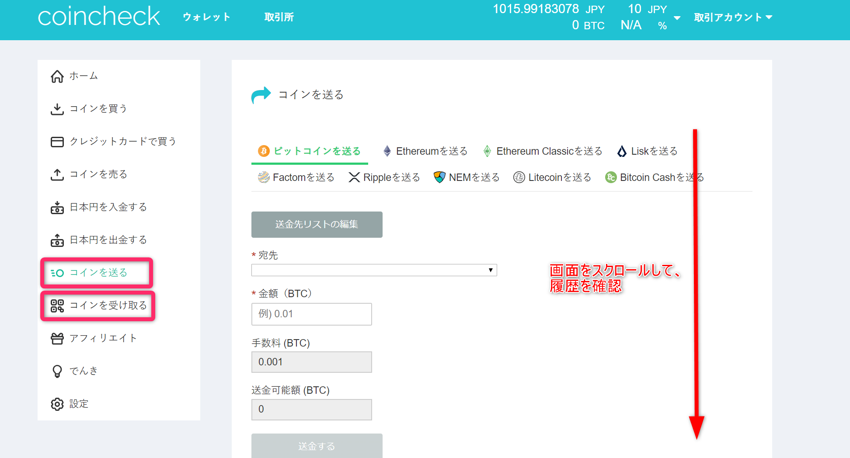
Task: Go to ホーム in sidebar
Action: coord(83,76)
